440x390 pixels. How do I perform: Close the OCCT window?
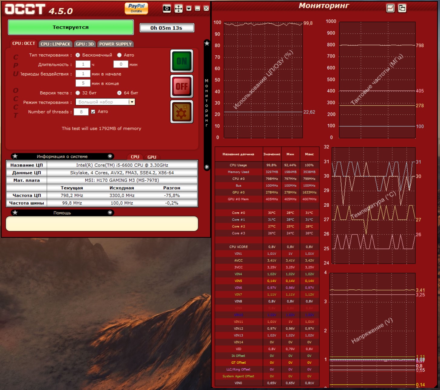click(206, 8)
